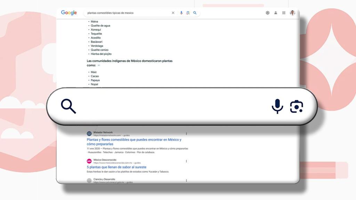356x200 pixels.
Task: Click snippet text 'Estas hierbas le dan sazón'
Action: click(x=128, y=172)
